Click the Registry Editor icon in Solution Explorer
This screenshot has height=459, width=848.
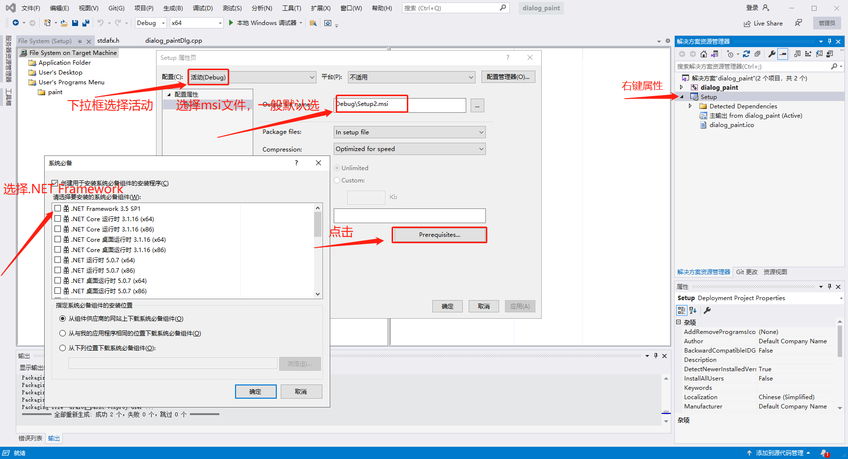(808, 54)
